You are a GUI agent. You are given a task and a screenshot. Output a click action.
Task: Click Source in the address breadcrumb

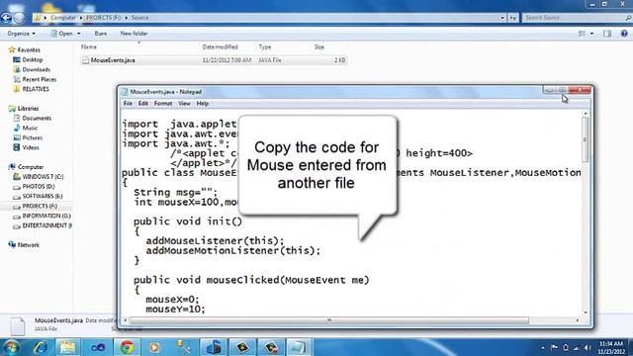coord(139,18)
